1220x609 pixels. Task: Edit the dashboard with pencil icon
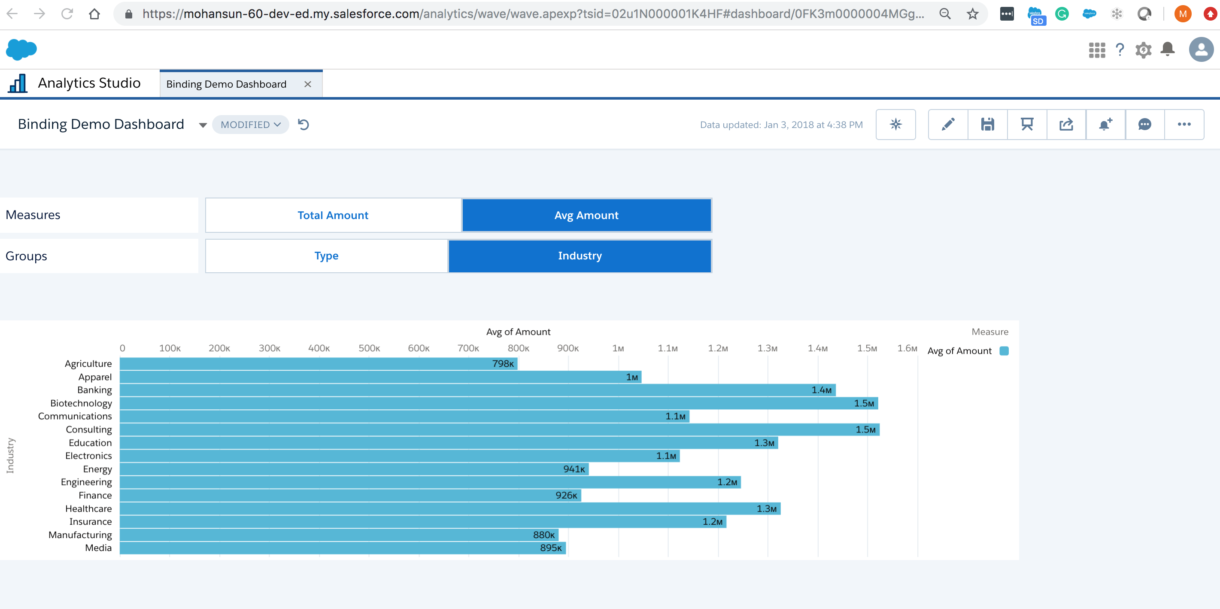pyautogui.click(x=948, y=124)
